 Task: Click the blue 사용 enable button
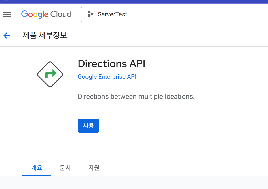[x=88, y=126]
